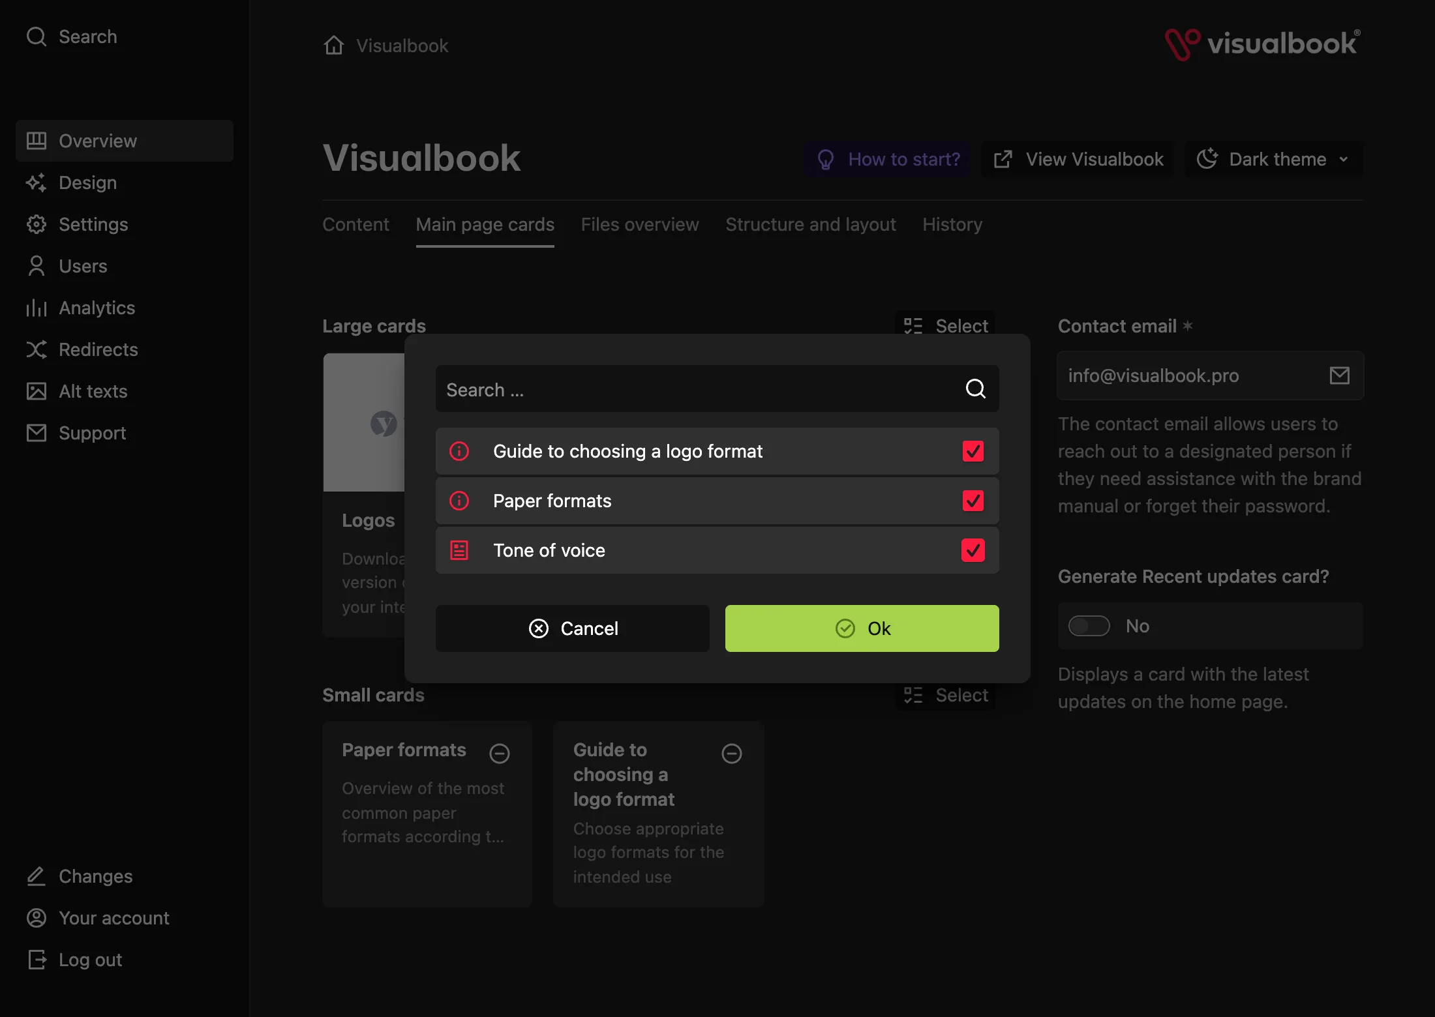The image size is (1435, 1017).
Task: Click Log out in sidebar
Action: click(x=124, y=960)
